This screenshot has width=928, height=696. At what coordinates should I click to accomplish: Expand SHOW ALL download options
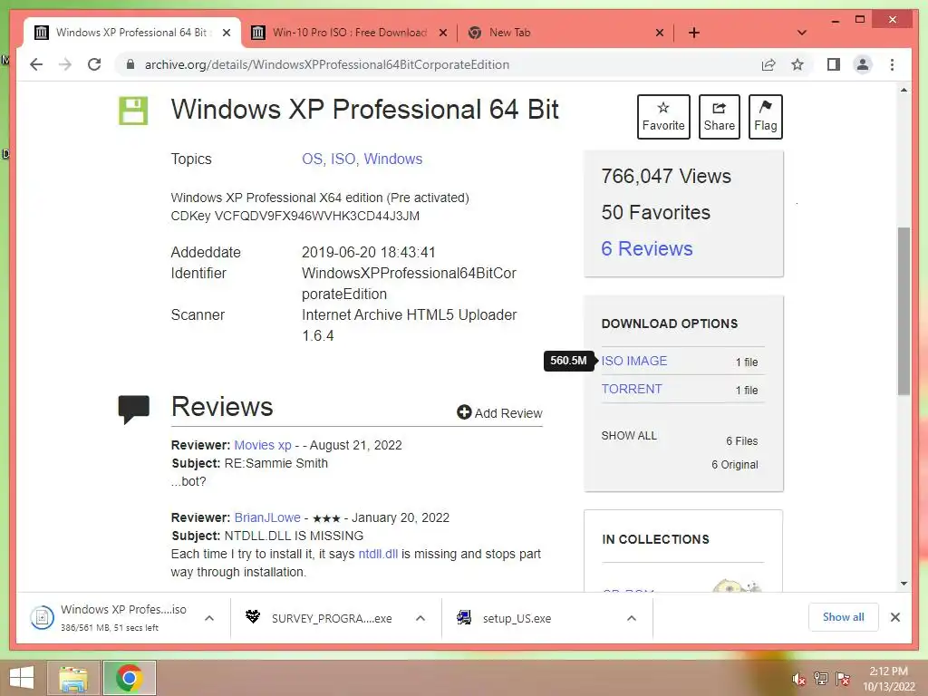[629, 436]
